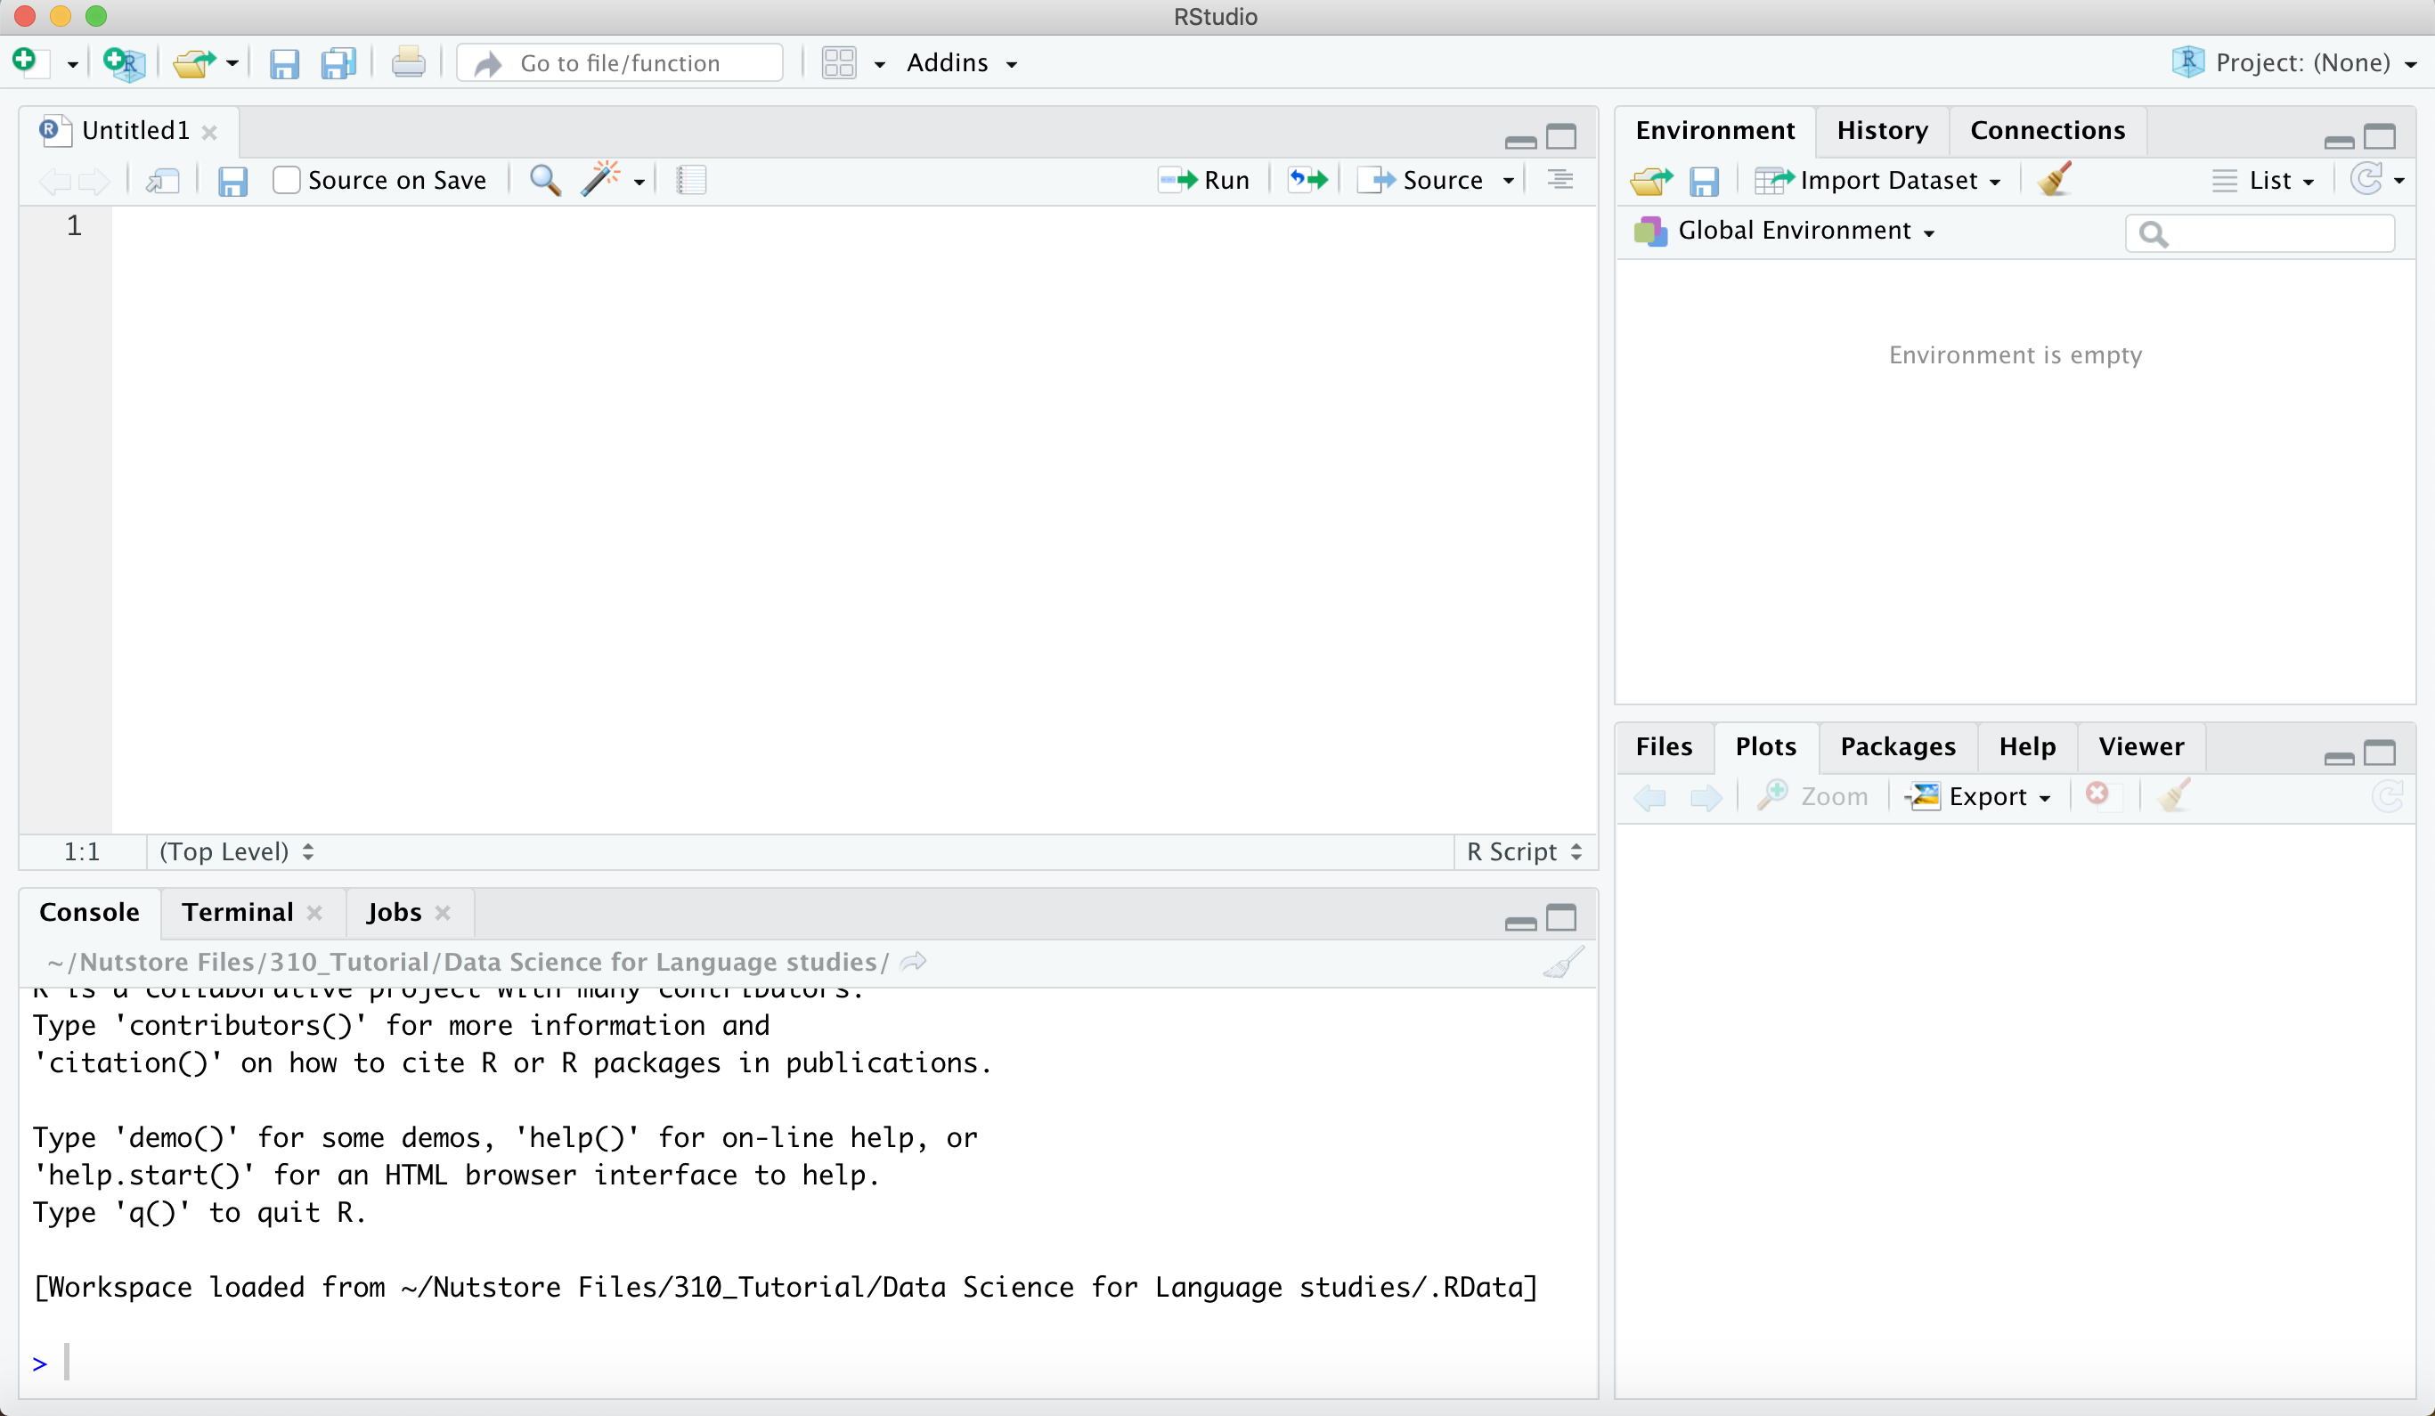Refresh the environment list
The width and height of the screenshot is (2435, 1416).
[x=2366, y=179]
